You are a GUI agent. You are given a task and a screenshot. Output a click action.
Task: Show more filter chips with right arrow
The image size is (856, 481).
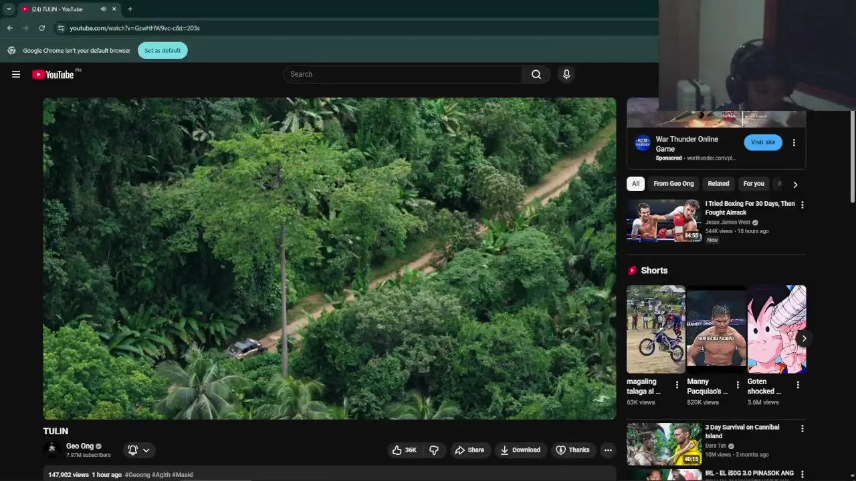tap(795, 184)
